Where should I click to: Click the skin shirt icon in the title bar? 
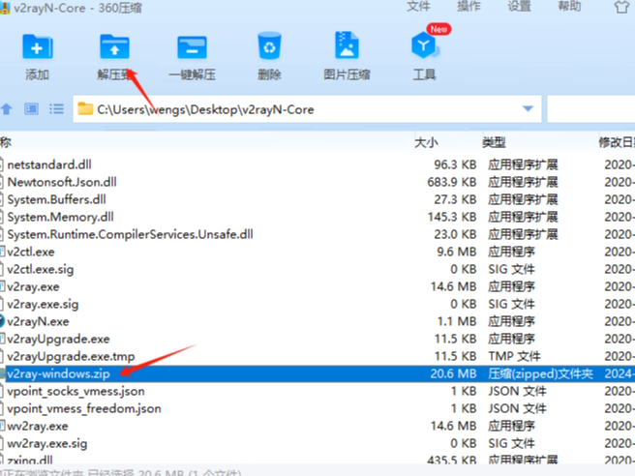click(x=621, y=7)
